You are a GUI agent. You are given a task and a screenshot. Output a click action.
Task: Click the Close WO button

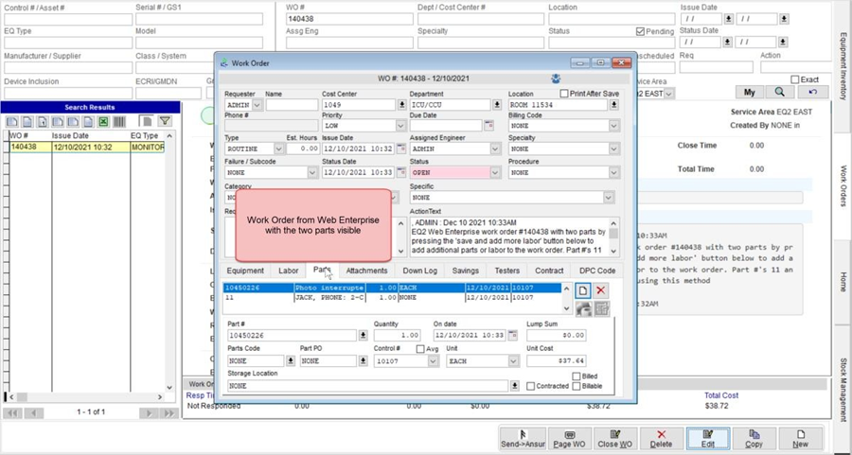tap(613, 439)
